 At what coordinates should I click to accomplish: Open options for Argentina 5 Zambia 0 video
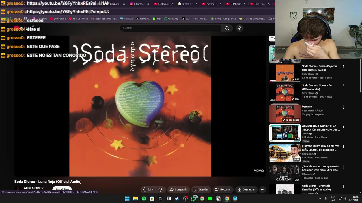tap(343, 126)
